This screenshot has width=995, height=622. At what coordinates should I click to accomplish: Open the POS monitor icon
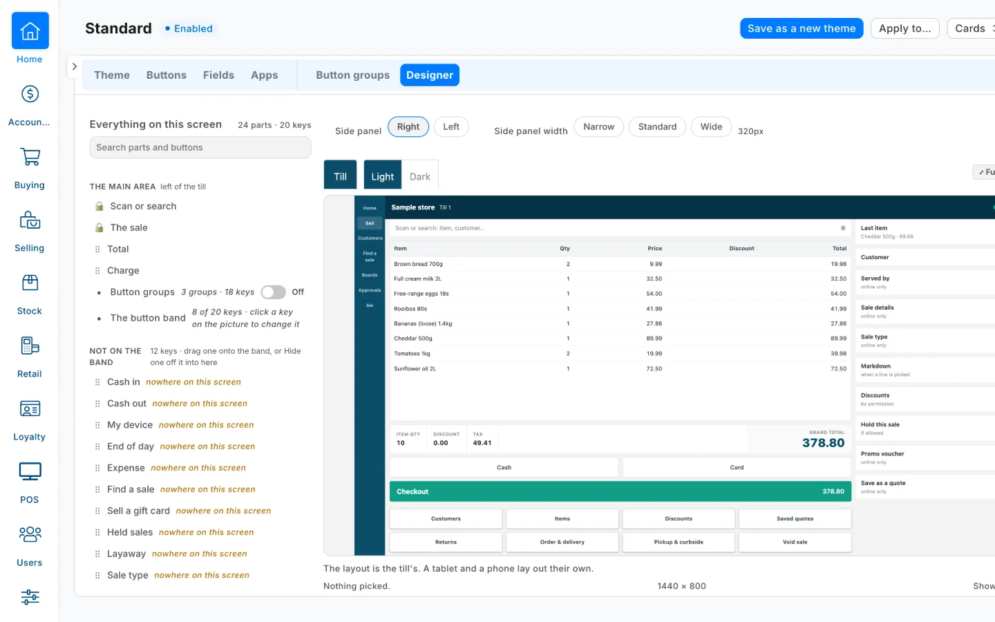click(x=30, y=471)
